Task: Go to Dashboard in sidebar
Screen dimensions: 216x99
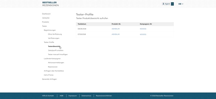Action: click(x=46, y=14)
